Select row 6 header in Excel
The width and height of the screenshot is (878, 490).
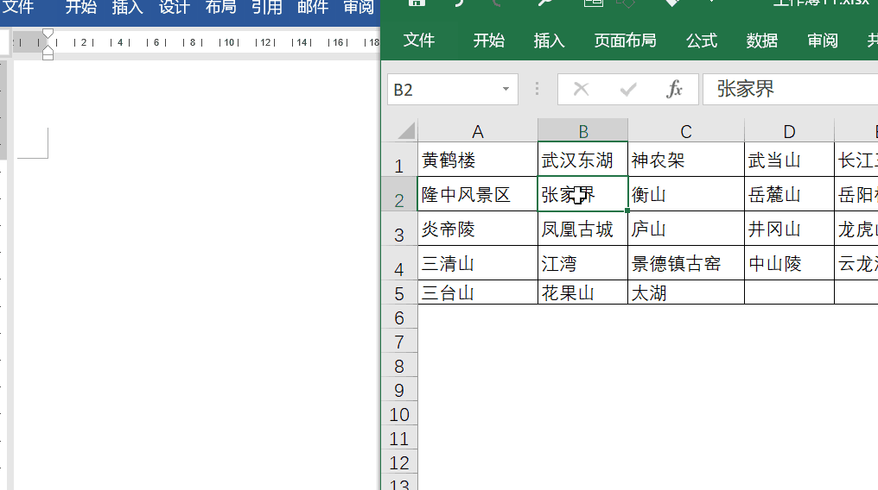point(399,317)
